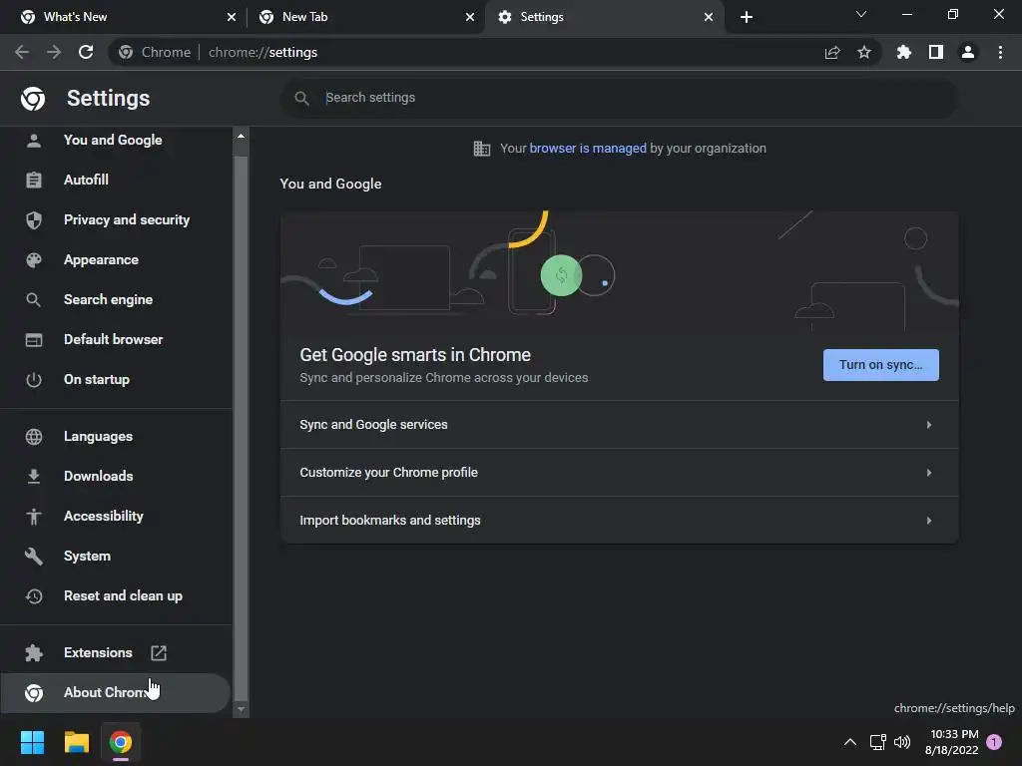The width and height of the screenshot is (1022, 766).
Task: Open Search engine settings
Action: click(x=116, y=299)
